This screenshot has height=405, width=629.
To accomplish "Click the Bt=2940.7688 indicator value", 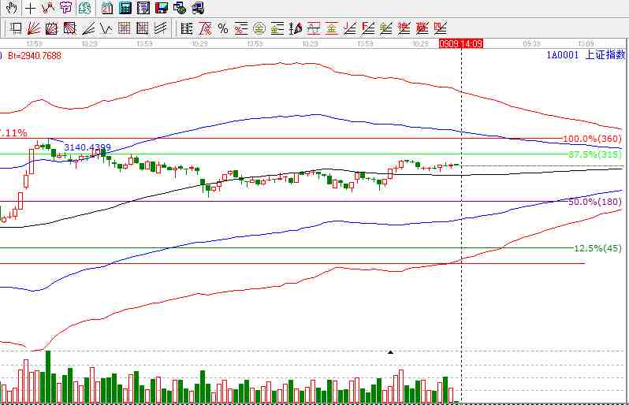I will (35, 55).
